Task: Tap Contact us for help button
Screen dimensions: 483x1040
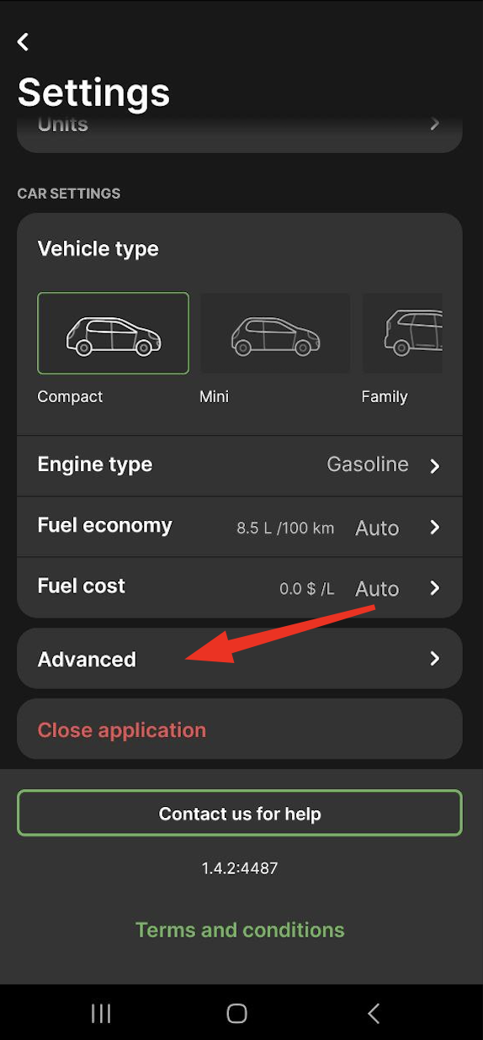Action: click(x=240, y=813)
